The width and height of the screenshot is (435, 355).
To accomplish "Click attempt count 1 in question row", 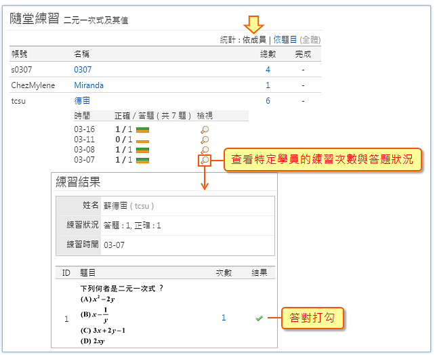I will [224, 318].
